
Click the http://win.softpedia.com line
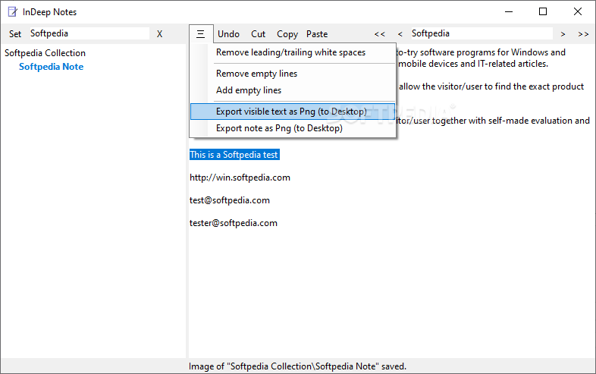point(240,178)
